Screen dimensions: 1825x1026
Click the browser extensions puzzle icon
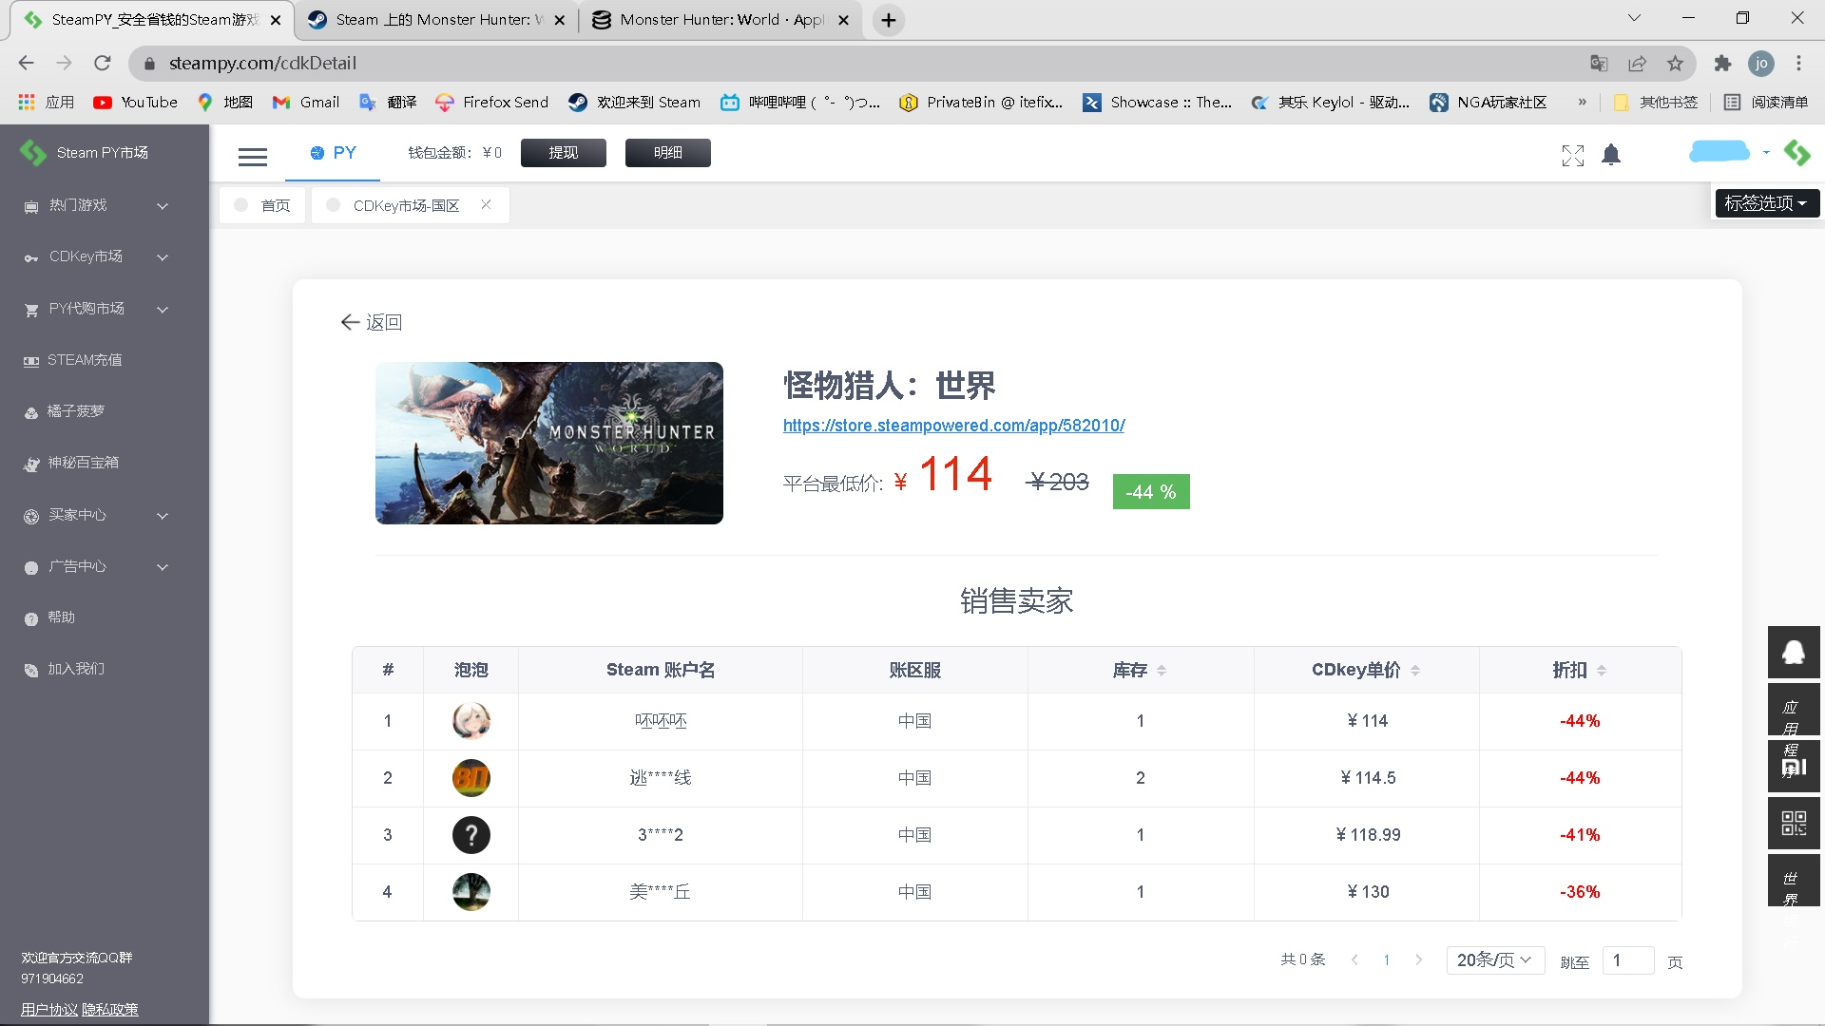point(1722,64)
